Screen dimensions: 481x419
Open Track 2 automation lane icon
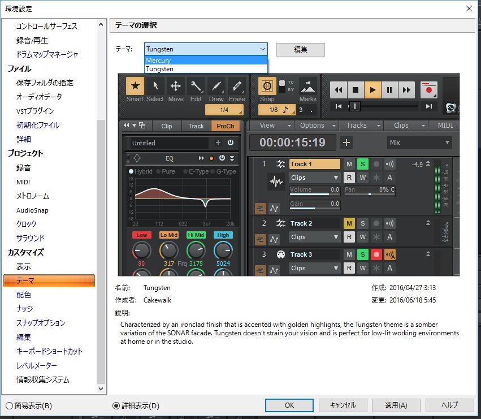click(274, 239)
